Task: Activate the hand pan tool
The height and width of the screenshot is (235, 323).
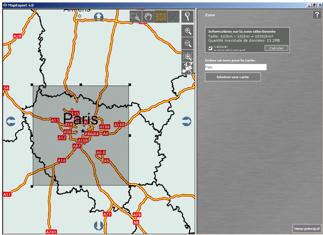Action: (x=148, y=16)
